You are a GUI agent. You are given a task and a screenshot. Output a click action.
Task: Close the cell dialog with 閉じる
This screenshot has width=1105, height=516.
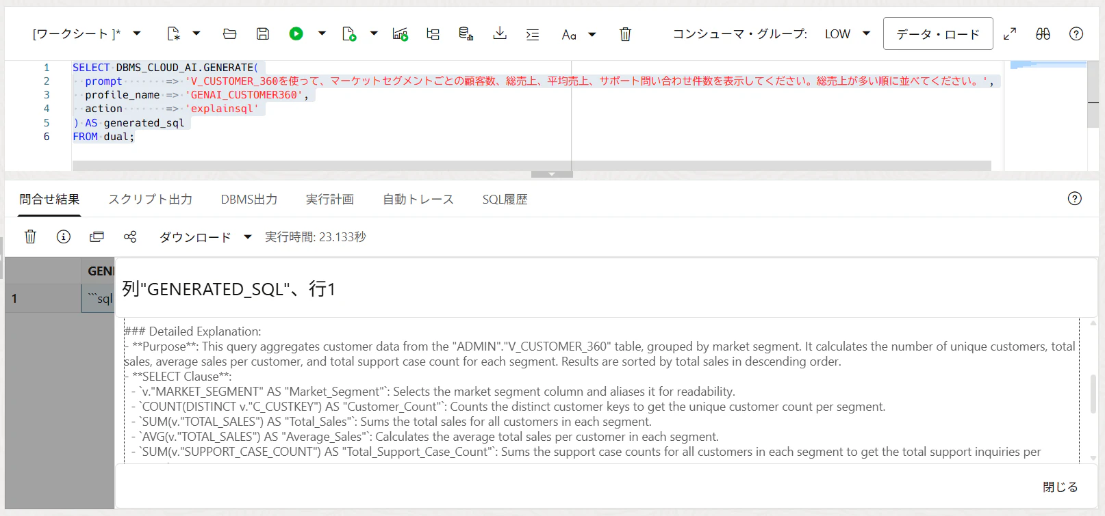[1060, 487]
